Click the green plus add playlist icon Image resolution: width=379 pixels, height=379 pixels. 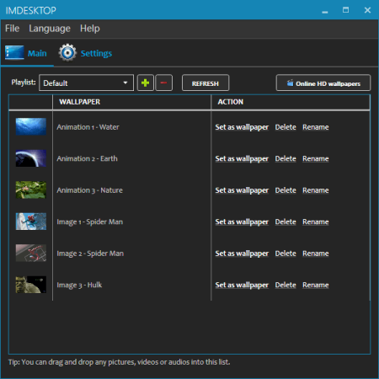(x=145, y=83)
